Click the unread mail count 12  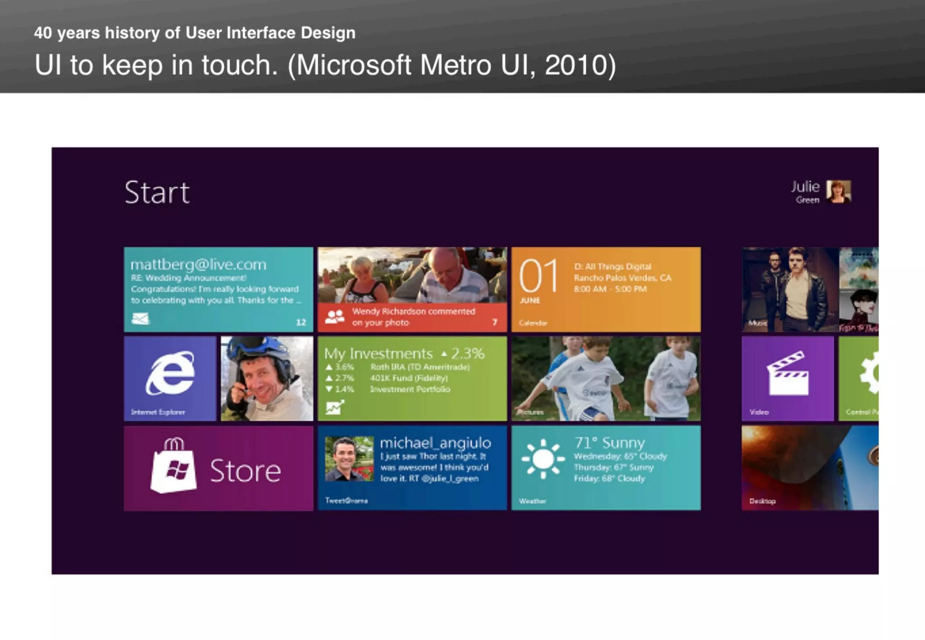point(301,322)
